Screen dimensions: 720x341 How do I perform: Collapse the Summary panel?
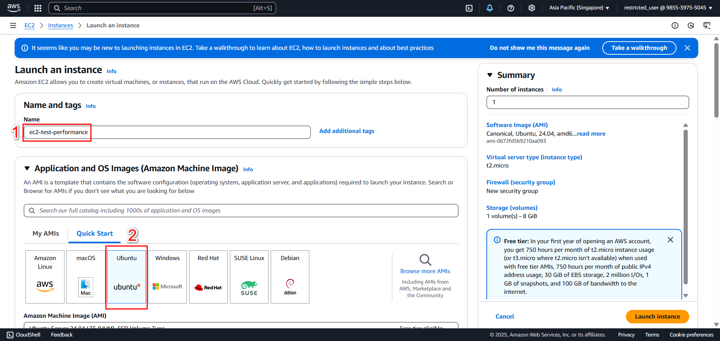(490, 75)
